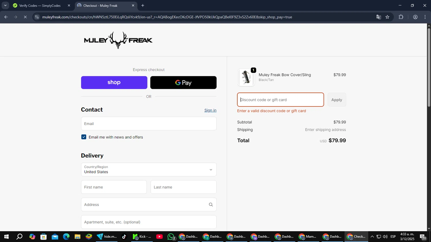The height and width of the screenshot is (242, 431).
Task: Click the First name field
Action: (114, 187)
